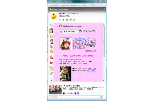Click the sidebar tabs down arrow

point(51,81)
